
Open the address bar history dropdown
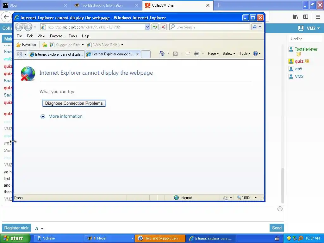(x=147, y=27)
